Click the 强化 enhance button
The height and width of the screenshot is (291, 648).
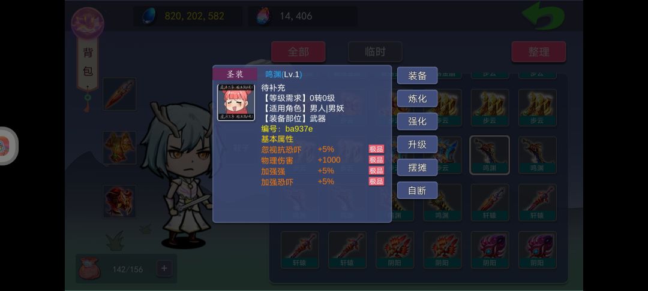point(418,122)
